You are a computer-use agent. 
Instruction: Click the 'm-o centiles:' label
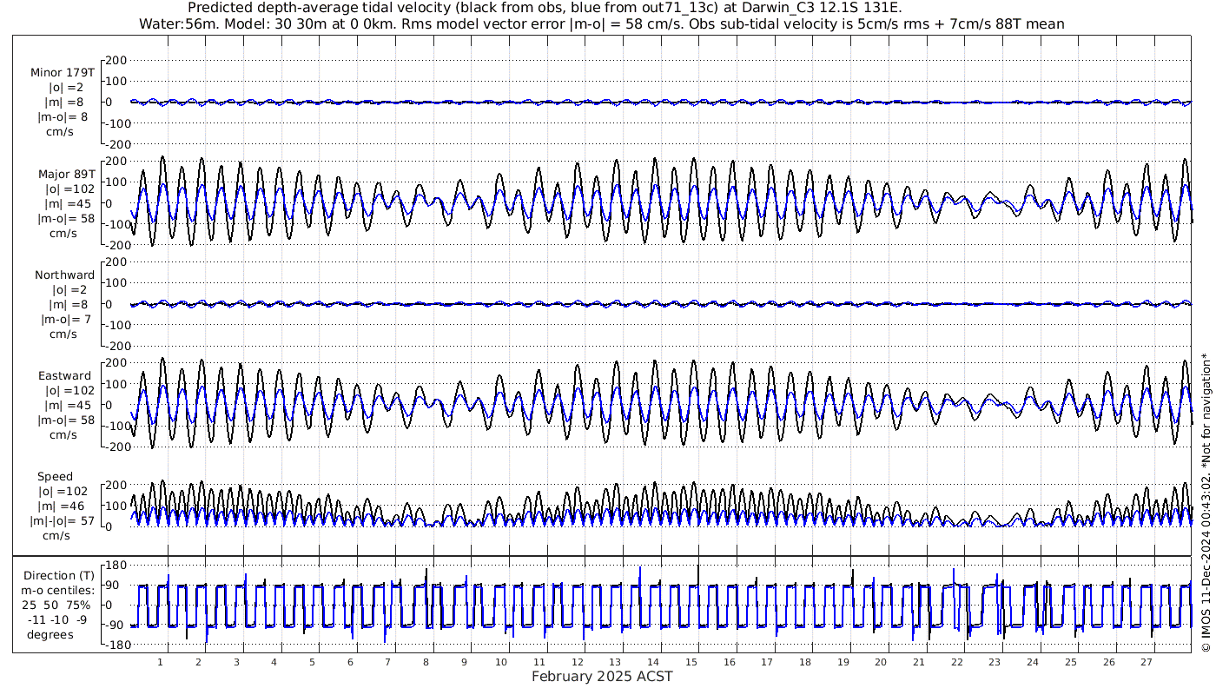click(57, 590)
